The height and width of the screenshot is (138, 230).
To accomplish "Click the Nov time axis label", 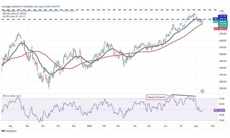I will (58, 126).
